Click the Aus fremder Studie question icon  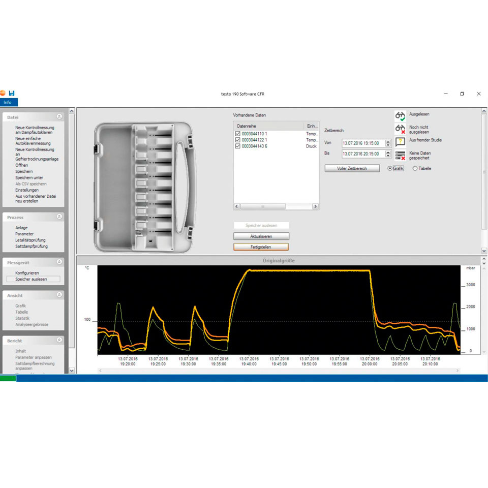[x=401, y=142]
